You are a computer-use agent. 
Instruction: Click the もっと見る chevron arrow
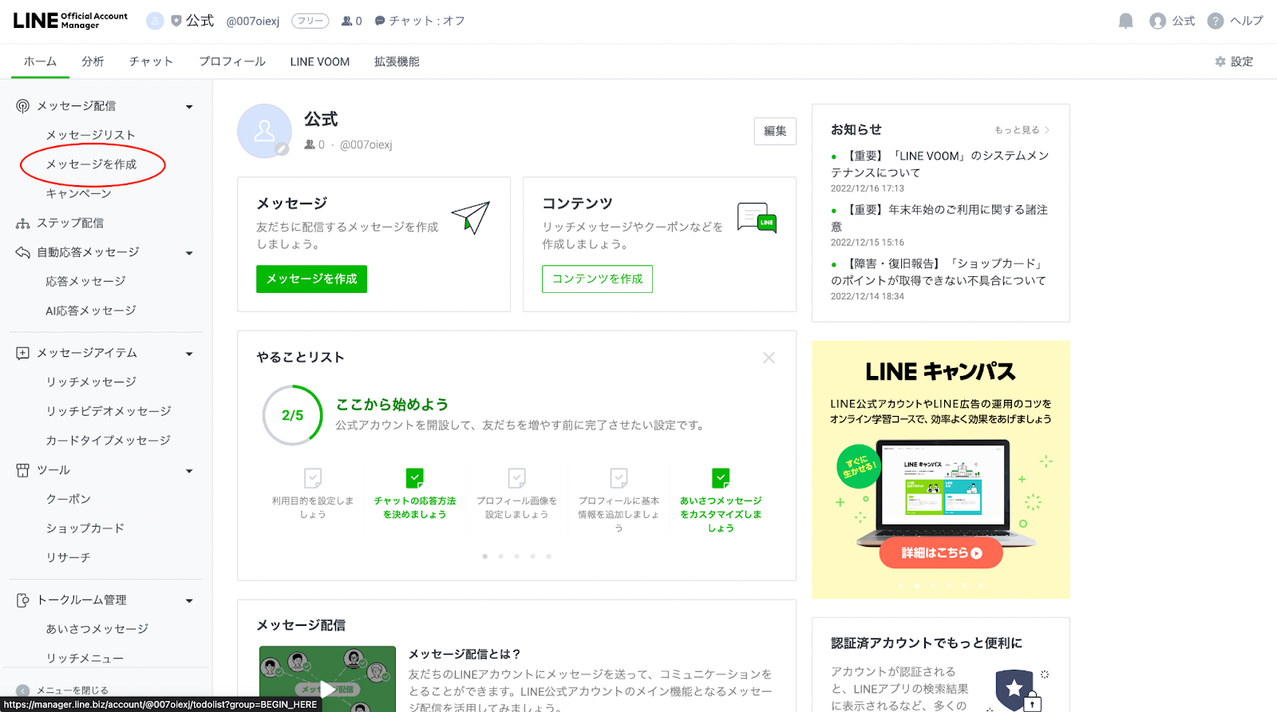[x=1046, y=130]
